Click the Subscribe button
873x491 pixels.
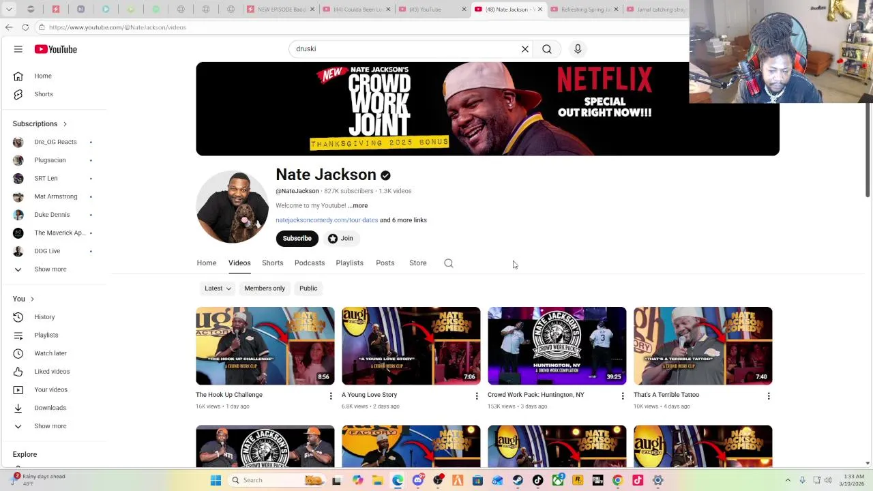click(x=297, y=238)
